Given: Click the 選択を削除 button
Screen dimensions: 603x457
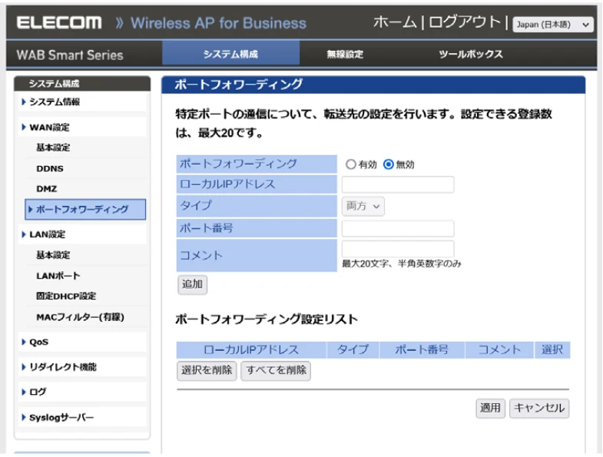Looking at the screenshot, I should (x=207, y=371).
